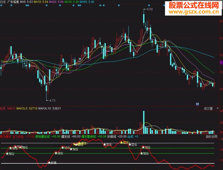Open the 成交量 indicator dropdown
This screenshot has height=170, width=223.
point(218,108)
